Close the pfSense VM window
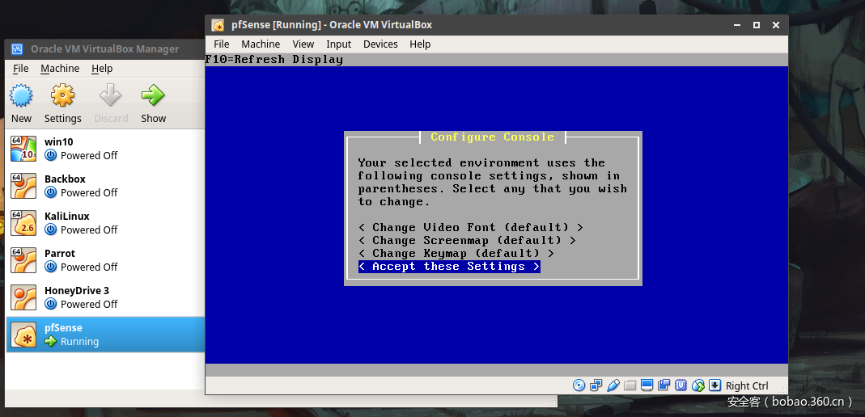The width and height of the screenshot is (865, 417). 776,25
